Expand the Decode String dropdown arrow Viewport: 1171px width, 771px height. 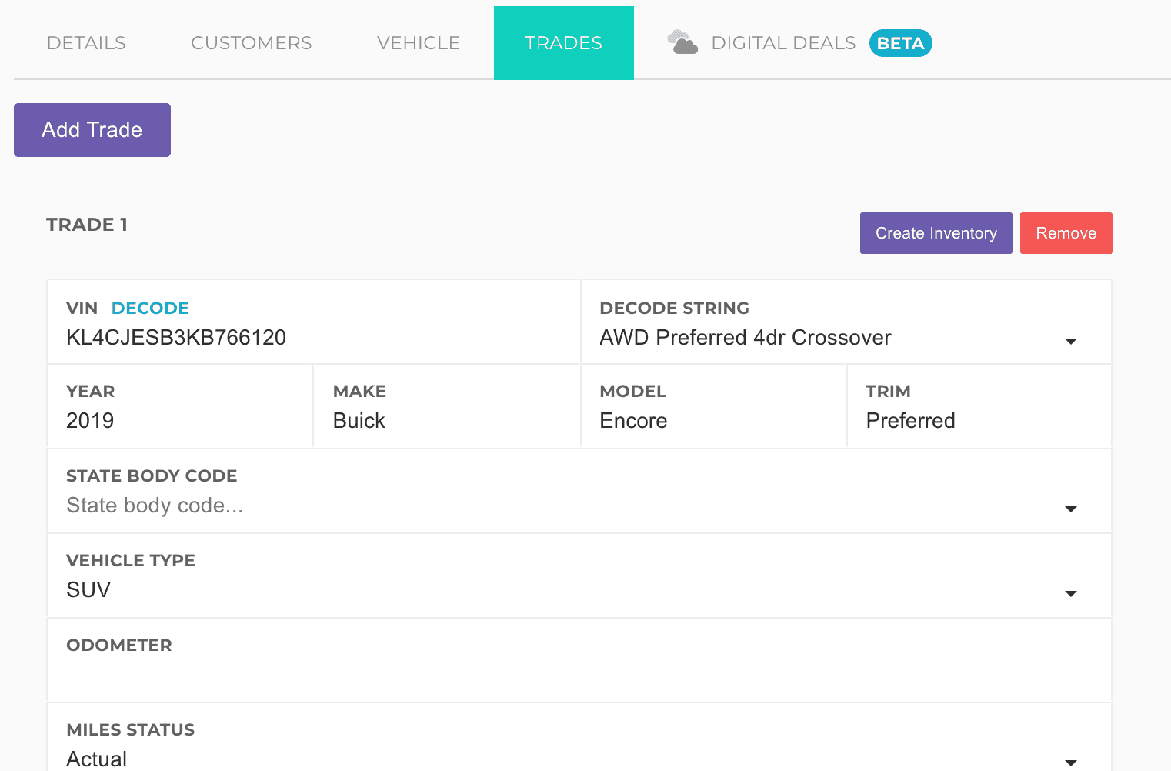pyautogui.click(x=1070, y=340)
